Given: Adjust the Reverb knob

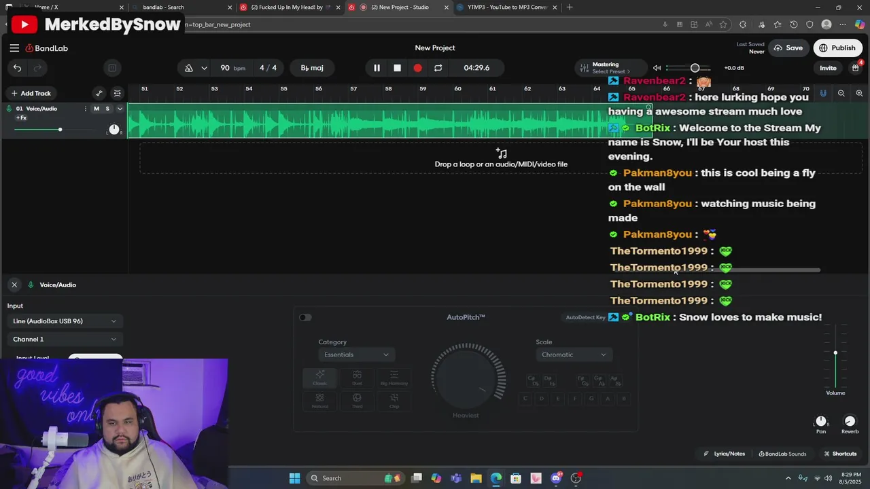Looking at the screenshot, I should (x=850, y=421).
